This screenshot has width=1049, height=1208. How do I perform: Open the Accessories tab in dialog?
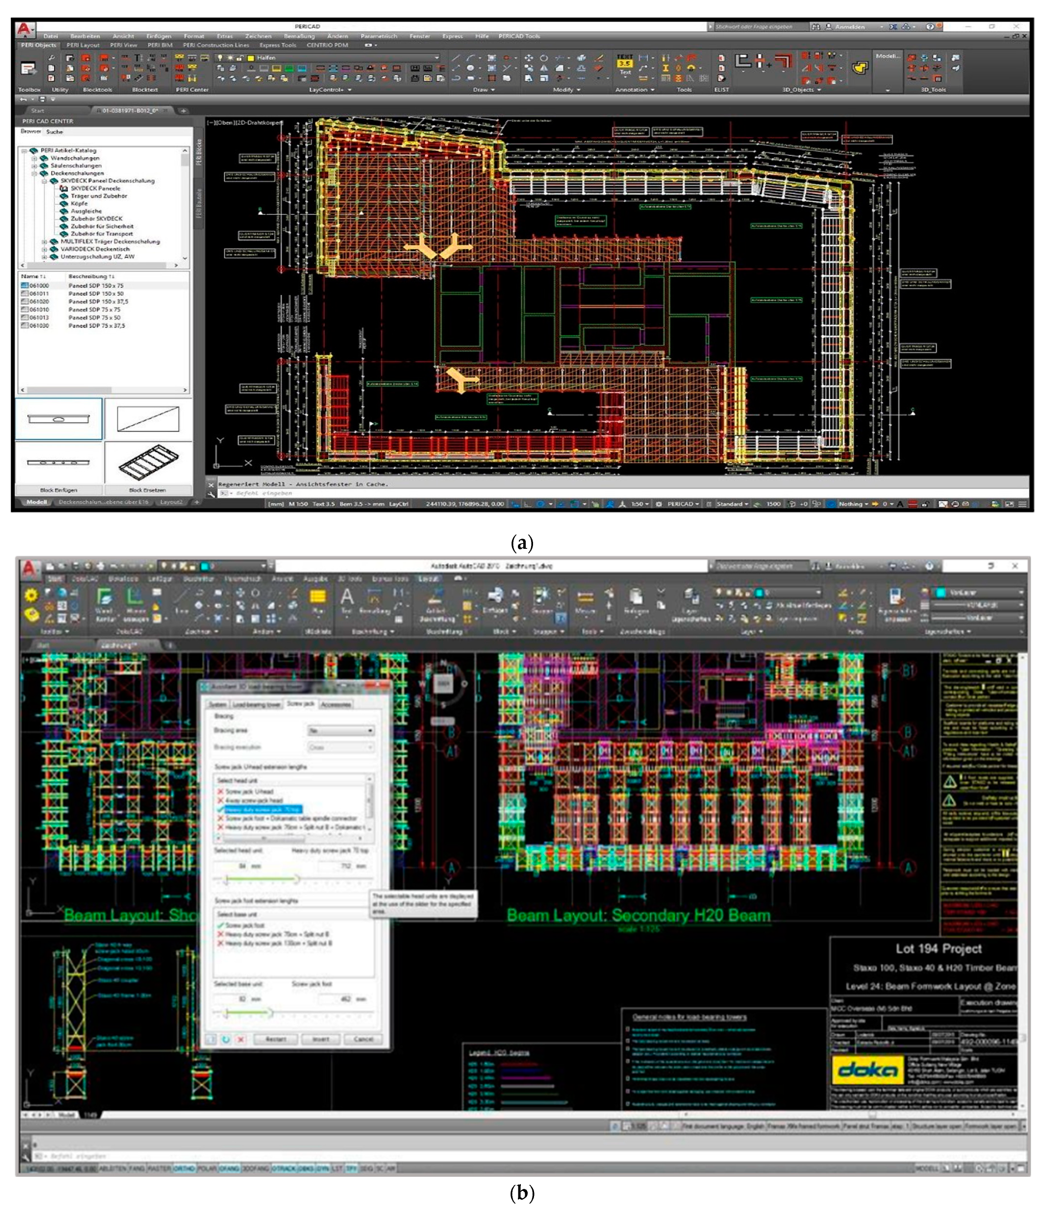[x=336, y=705]
